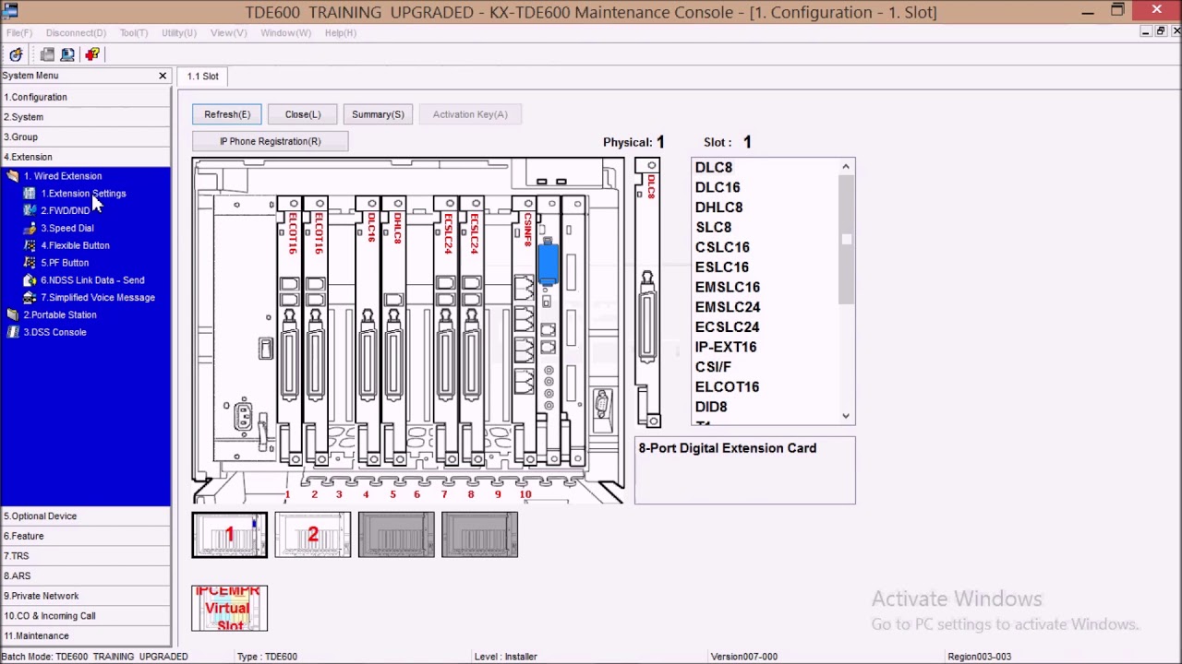1182x664 pixels.
Task: Expand the 6.Feature menu section
Action: click(x=85, y=536)
